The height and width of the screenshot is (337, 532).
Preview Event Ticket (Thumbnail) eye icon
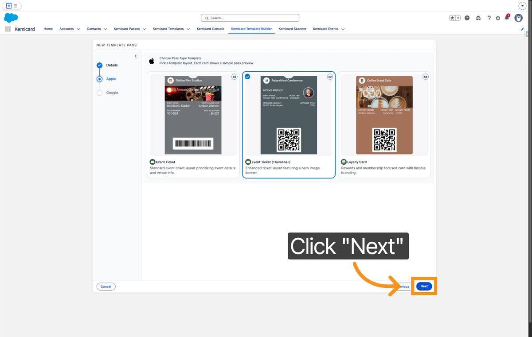(x=330, y=77)
